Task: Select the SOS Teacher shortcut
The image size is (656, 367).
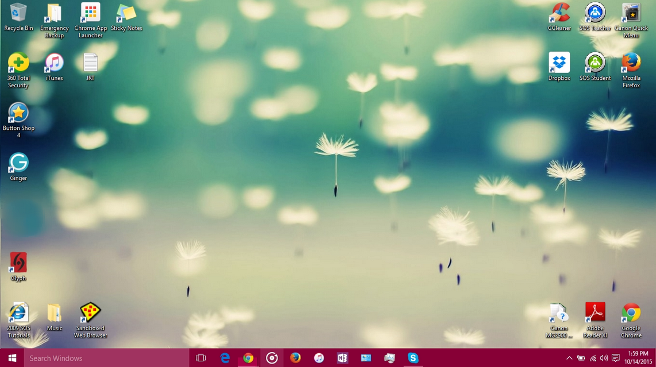Action: click(595, 17)
